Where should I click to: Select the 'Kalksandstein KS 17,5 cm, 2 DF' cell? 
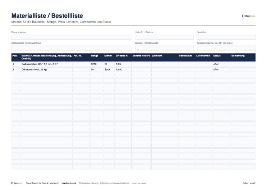click(47, 64)
